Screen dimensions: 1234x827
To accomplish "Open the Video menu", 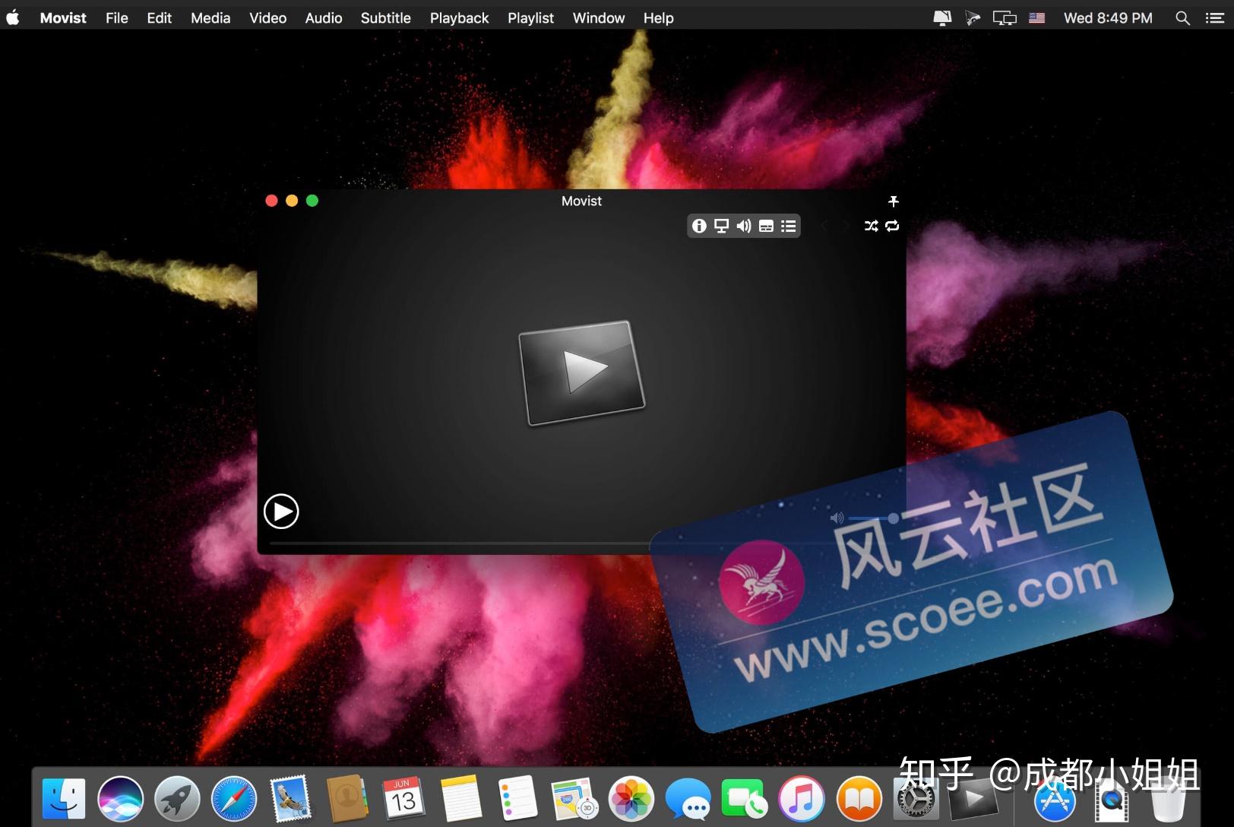I will [268, 17].
